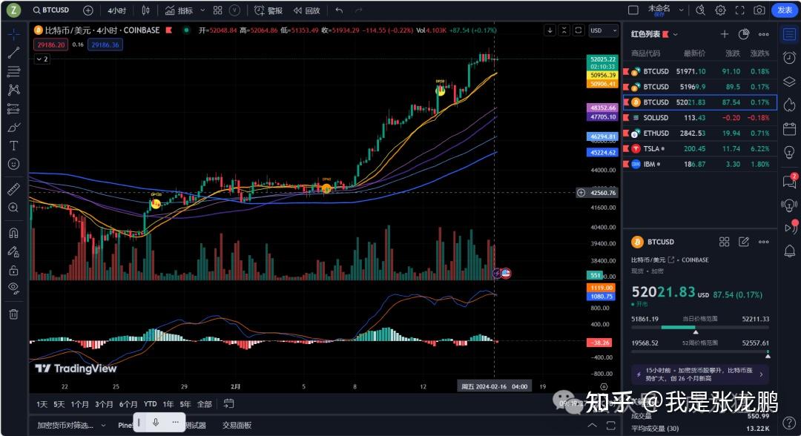This screenshot has width=801, height=436.
Task: Click the trash can remove-drawings icon
Action: tap(14, 314)
